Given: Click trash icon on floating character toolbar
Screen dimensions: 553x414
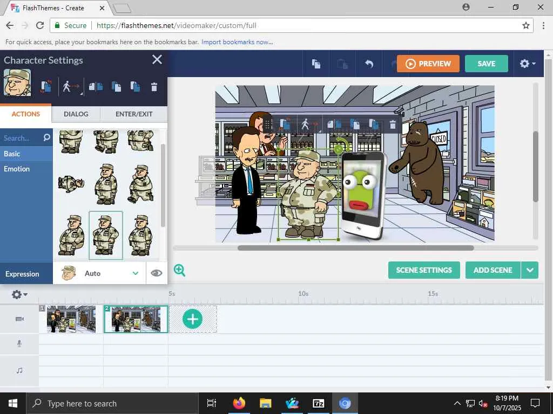Looking at the screenshot, I should pos(393,125).
